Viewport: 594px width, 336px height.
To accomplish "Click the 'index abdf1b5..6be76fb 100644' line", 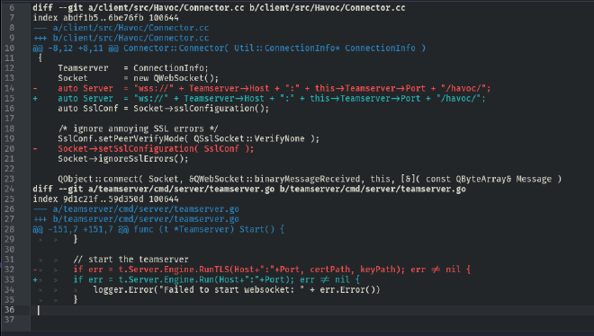I will [x=105, y=18].
